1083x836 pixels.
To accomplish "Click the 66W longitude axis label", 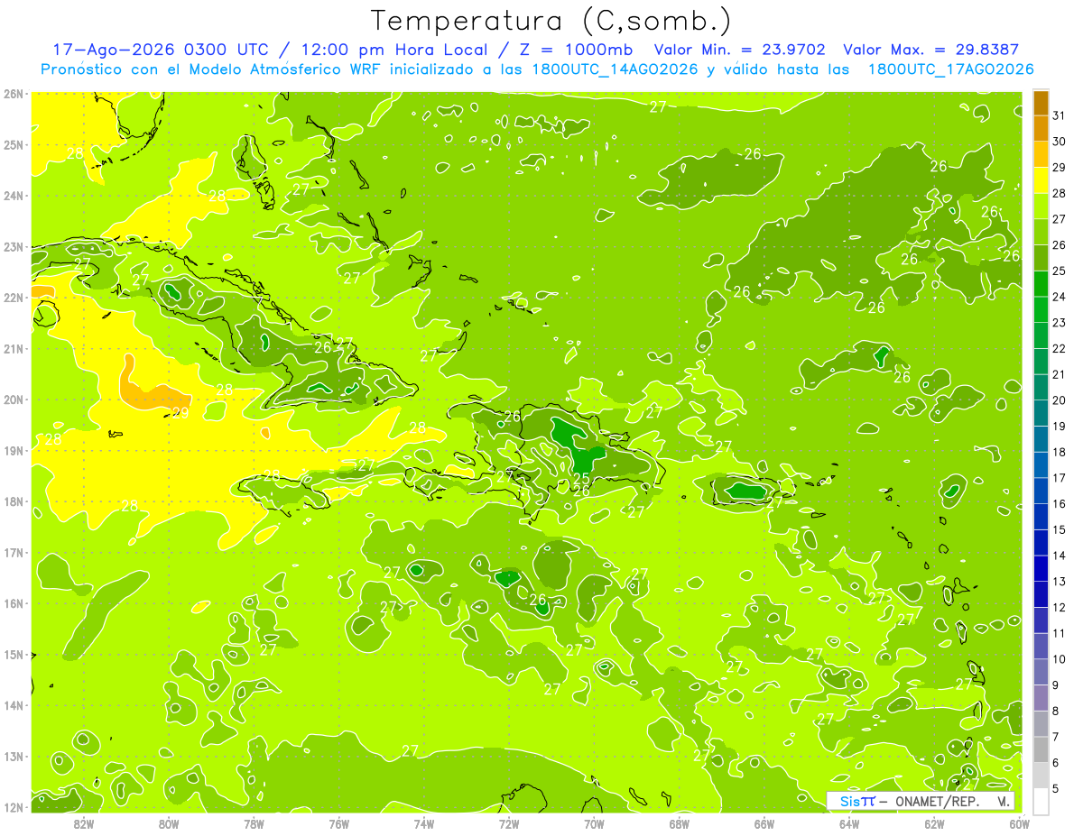I will [764, 823].
